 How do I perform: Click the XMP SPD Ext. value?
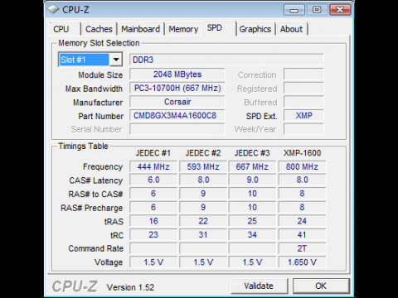303,115
